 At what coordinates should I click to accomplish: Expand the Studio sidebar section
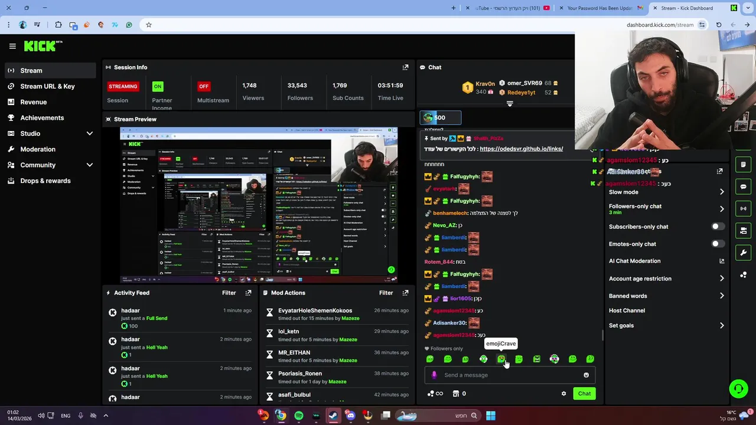(x=90, y=133)
